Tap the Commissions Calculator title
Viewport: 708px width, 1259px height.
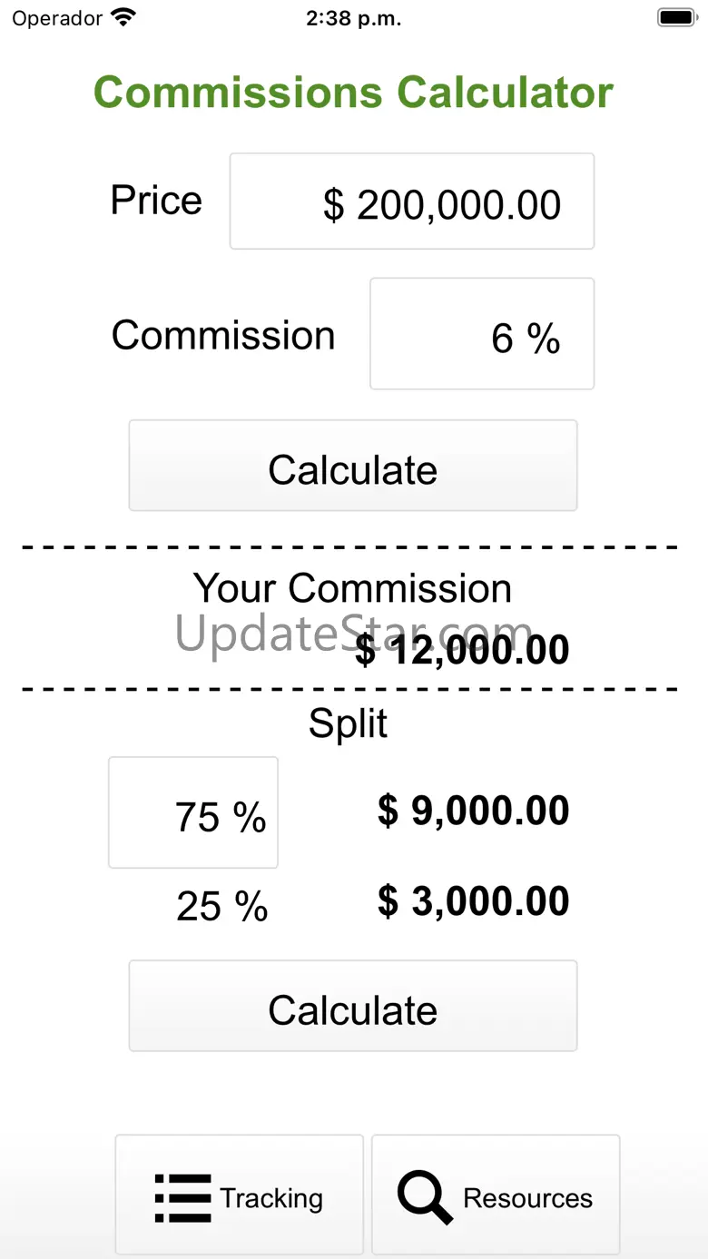tap(353, 93)
